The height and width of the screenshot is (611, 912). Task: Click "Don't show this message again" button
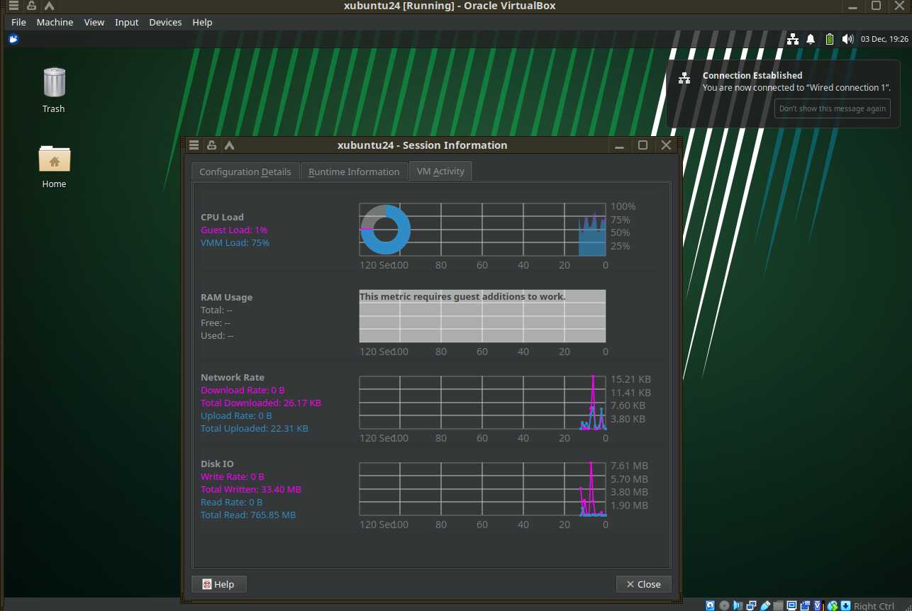833,108
